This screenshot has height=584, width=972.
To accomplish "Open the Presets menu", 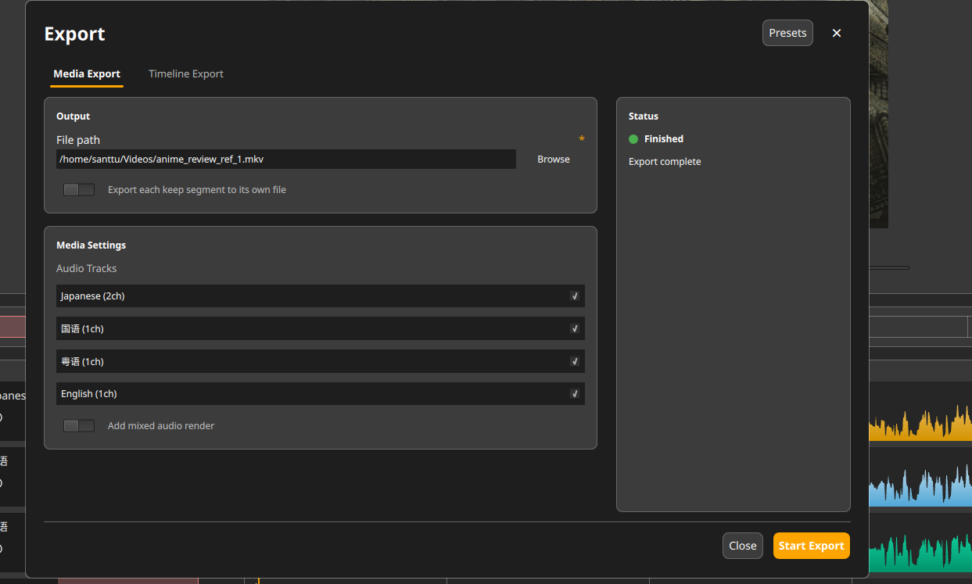I will coord(787,33).
